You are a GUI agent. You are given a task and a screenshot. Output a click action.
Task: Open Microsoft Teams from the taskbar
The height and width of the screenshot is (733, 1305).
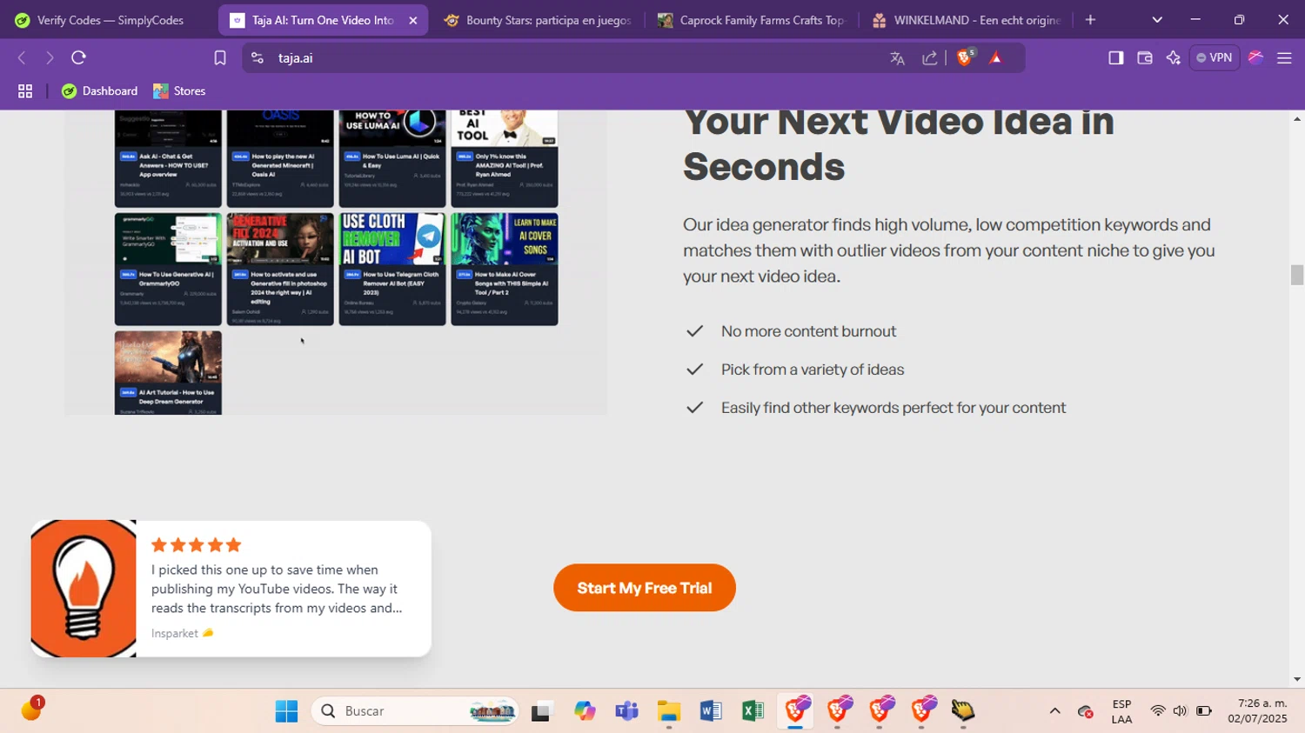pos(626,711)
